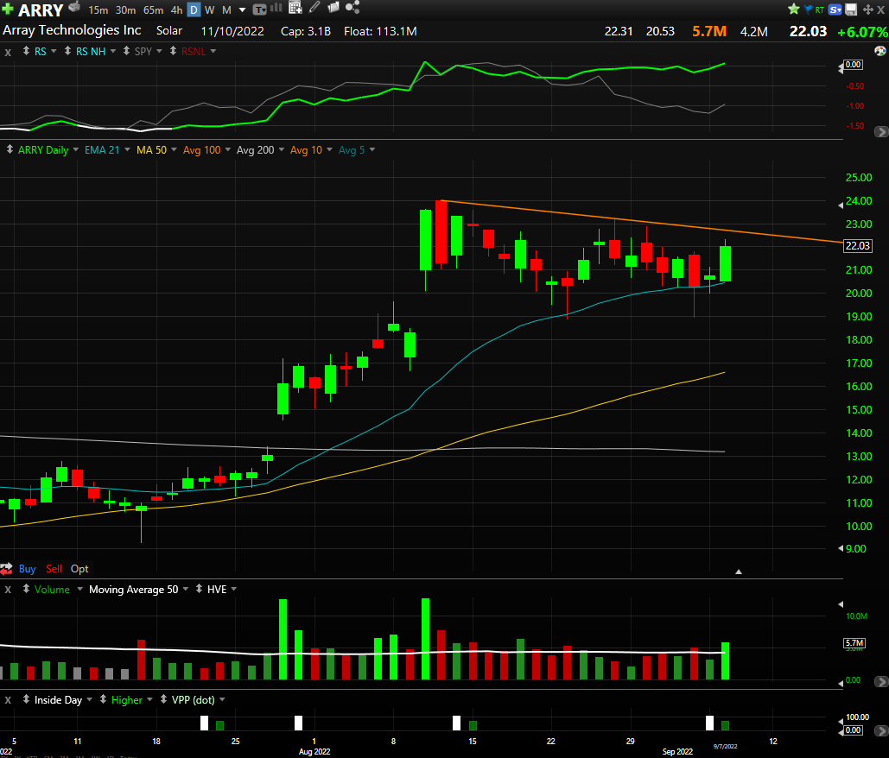Click the buy/sell swap arrows icon
The image size is (889, 758).
coord(6,569)
